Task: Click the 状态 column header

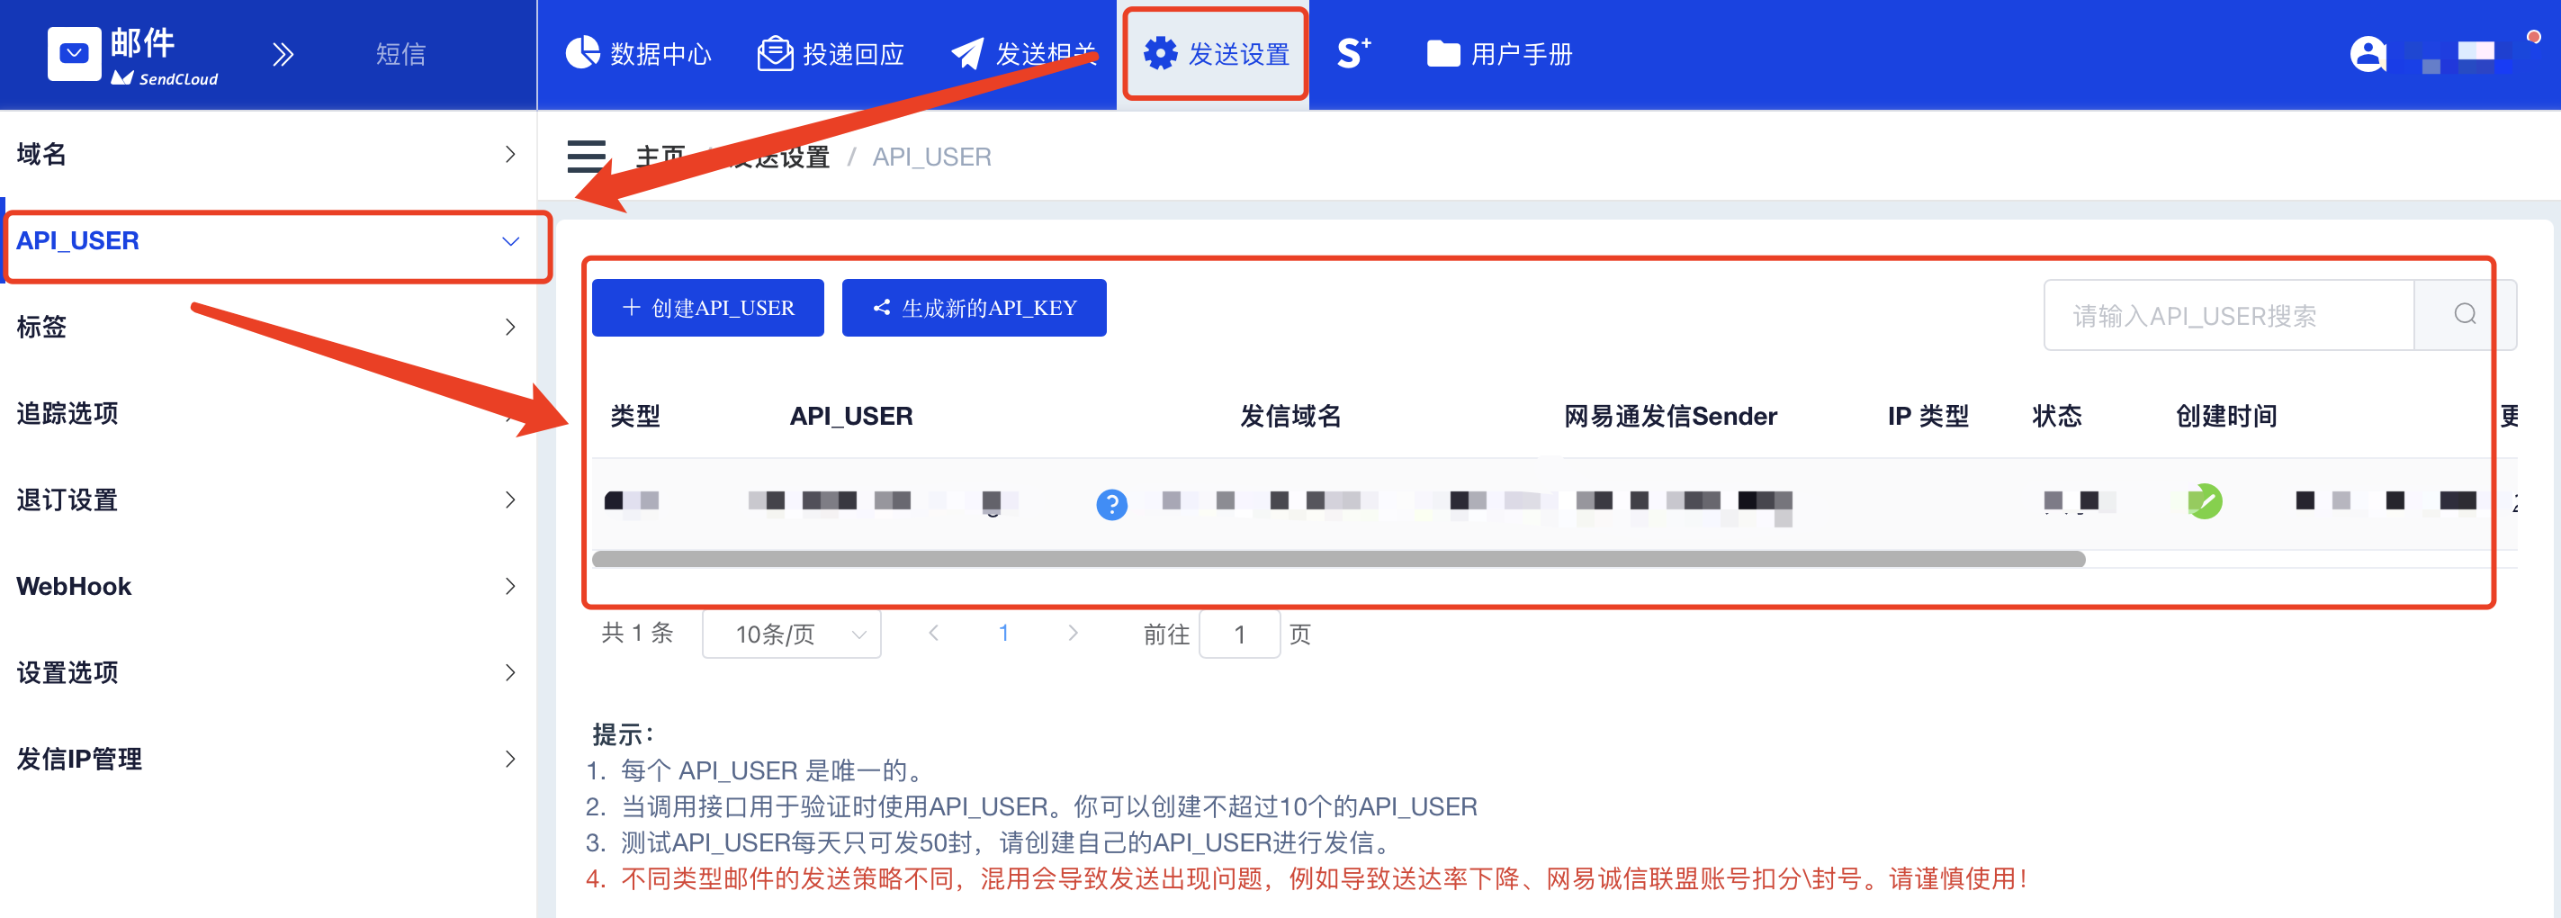Action: pyautogui.click(x=2057, y=417)
